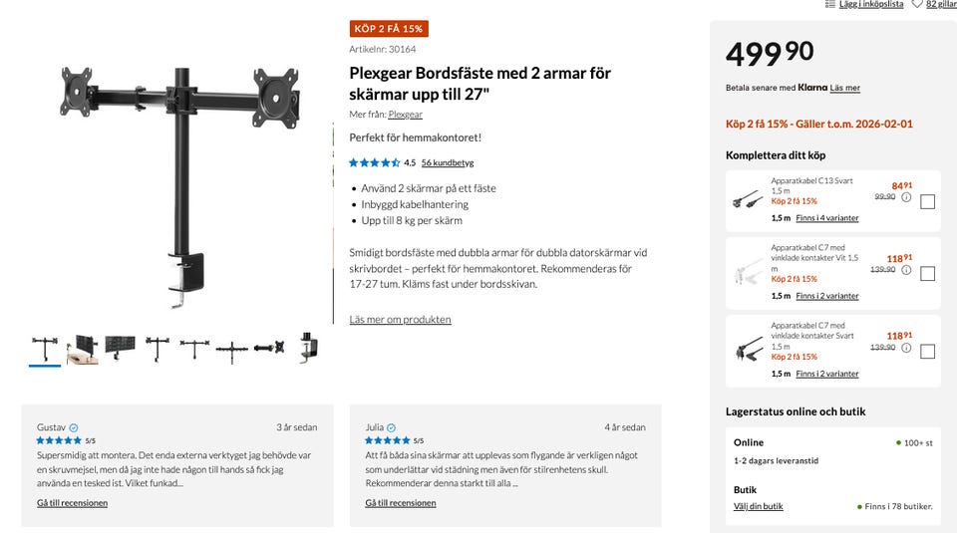957x533 pixels.
Task: Click the Plexgear brand link
Action: point(405,115)
